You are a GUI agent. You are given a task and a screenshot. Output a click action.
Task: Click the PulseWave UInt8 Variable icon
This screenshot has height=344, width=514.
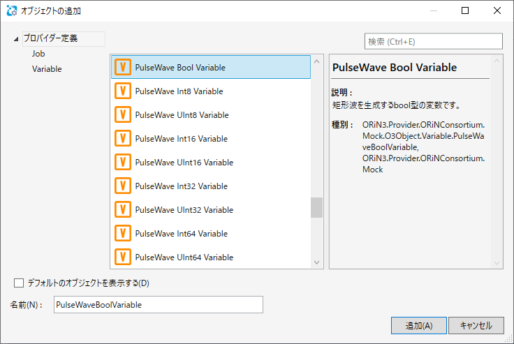pos(123,114)
